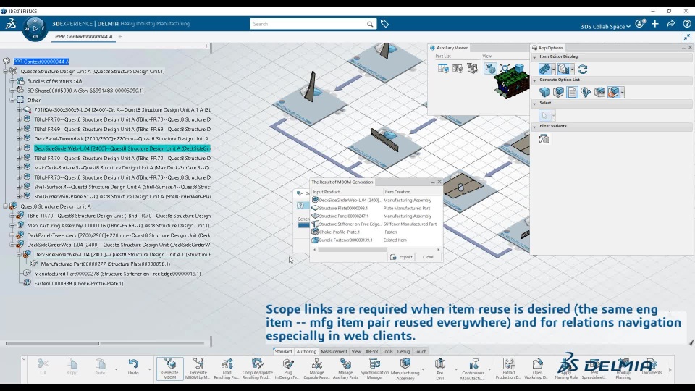This screenshot has width=695, height=391.
Task: Select DeckSideGirderWeb-L.04 row in result list
Action: point(376,201)
